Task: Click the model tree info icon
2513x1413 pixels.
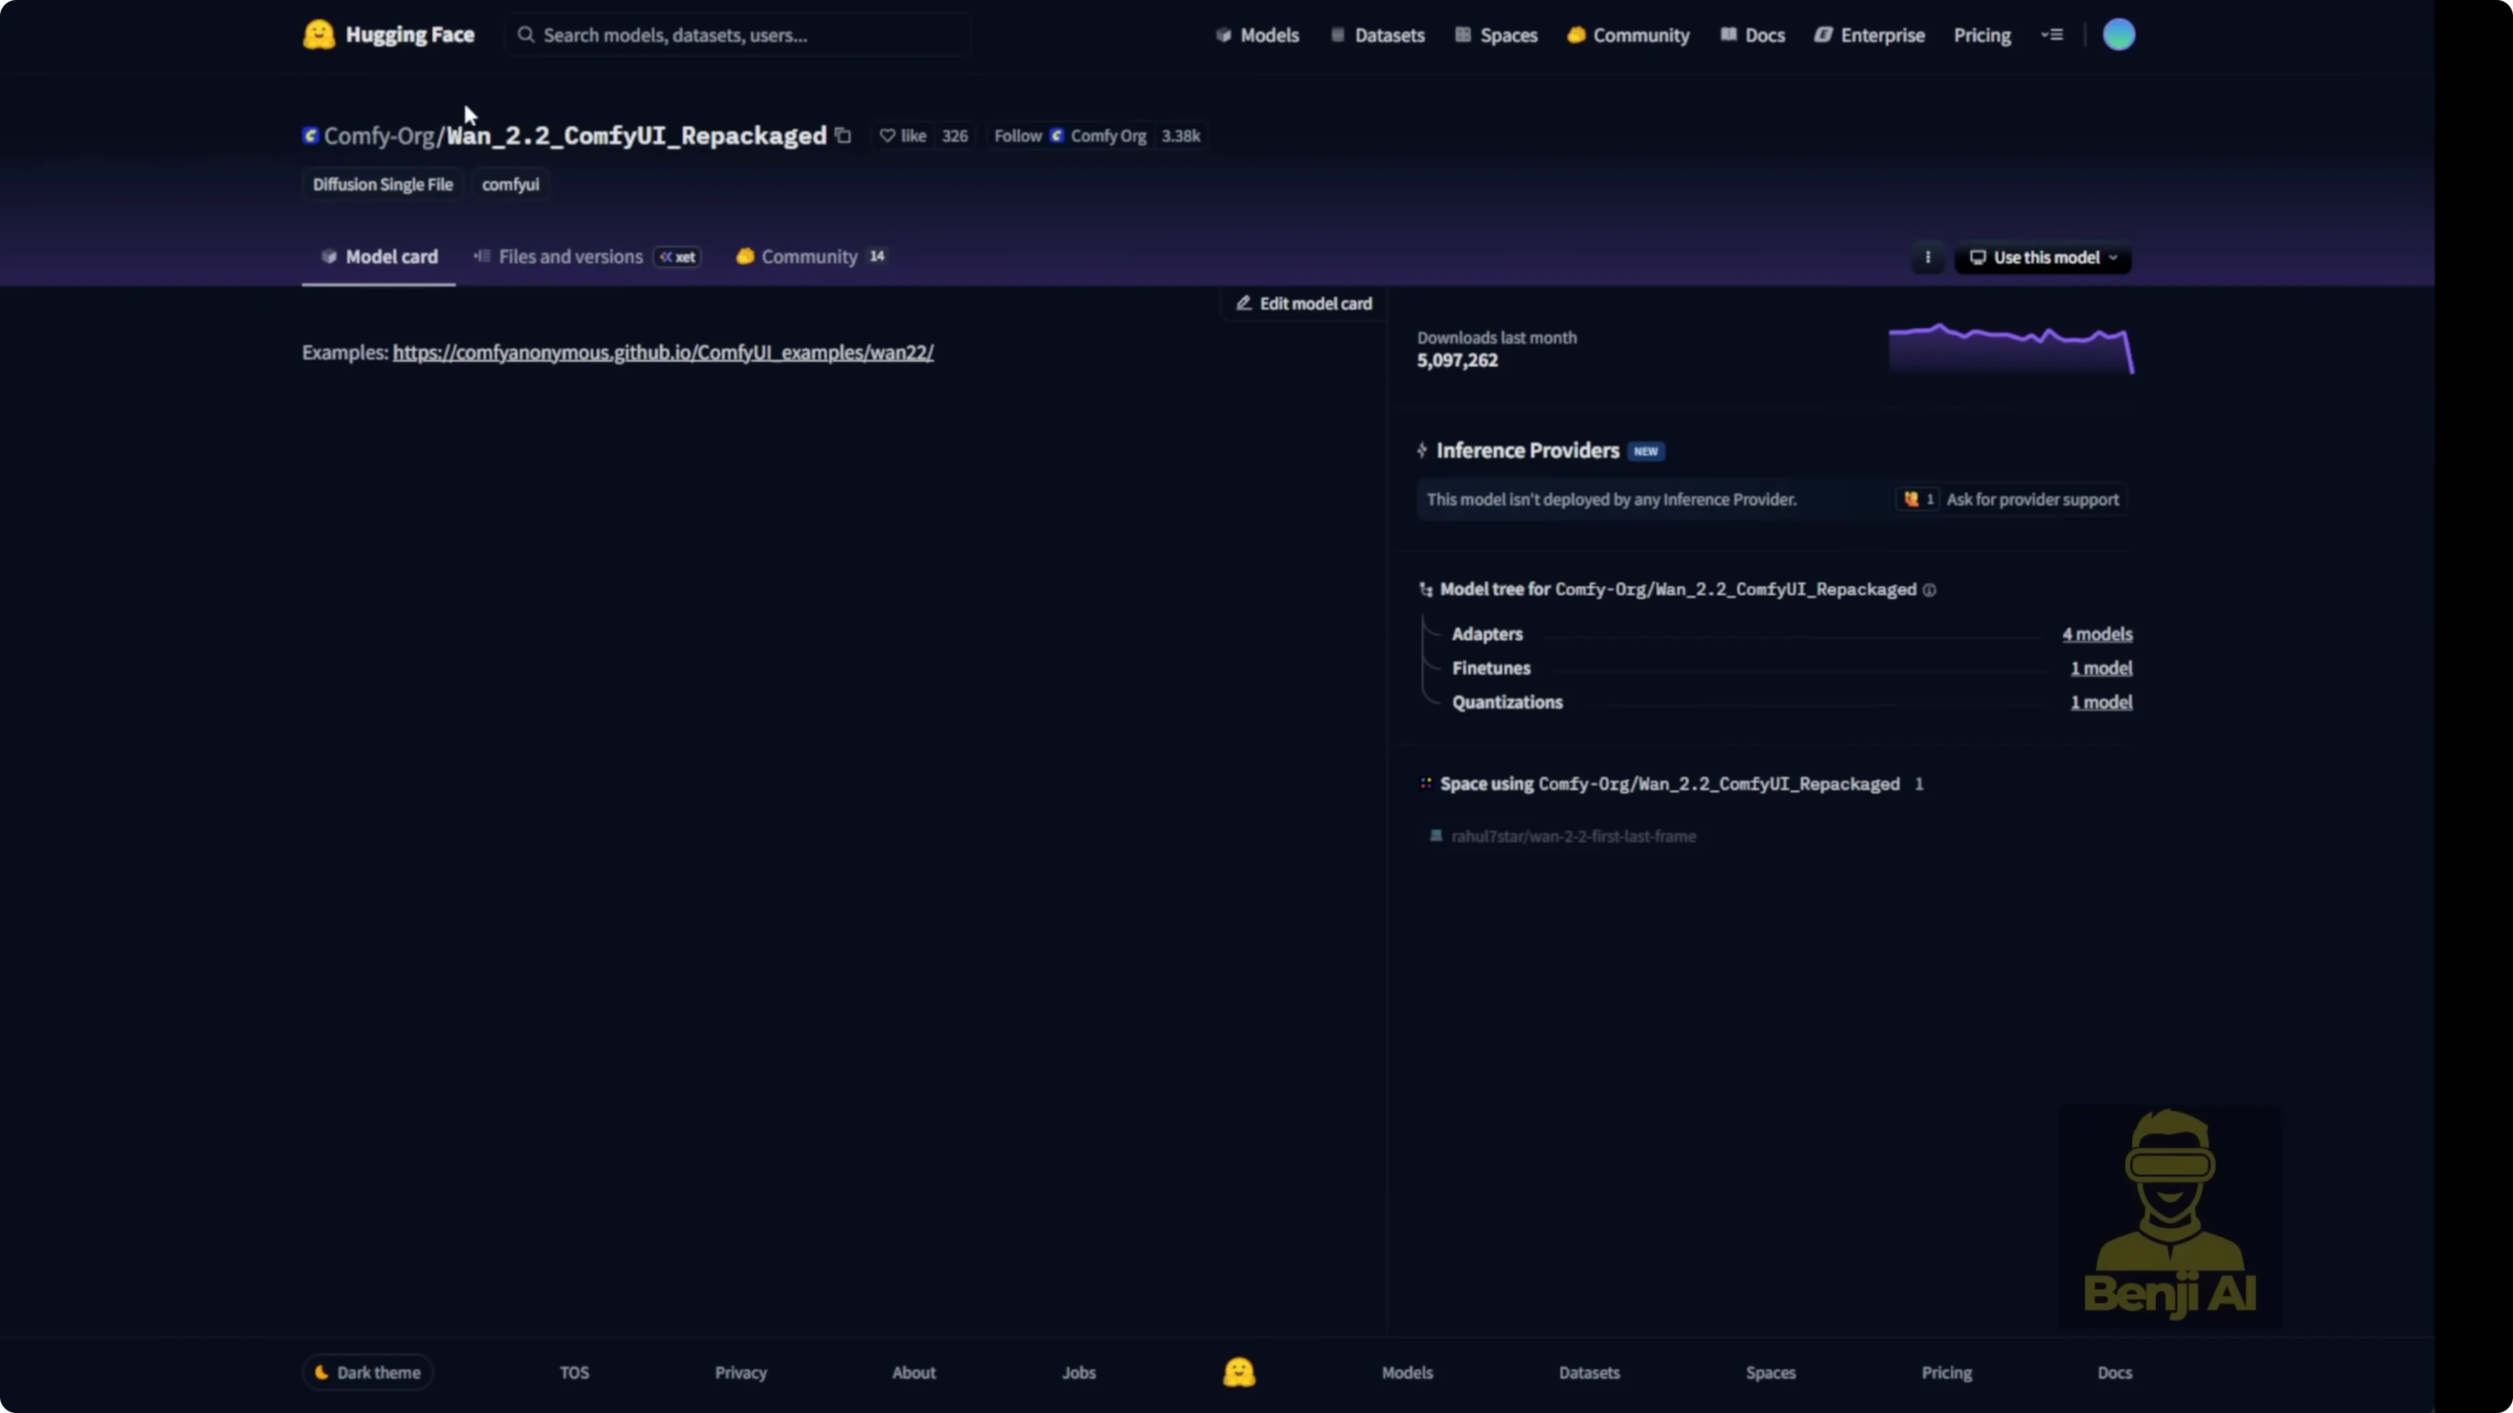Action: [1928, 590]
